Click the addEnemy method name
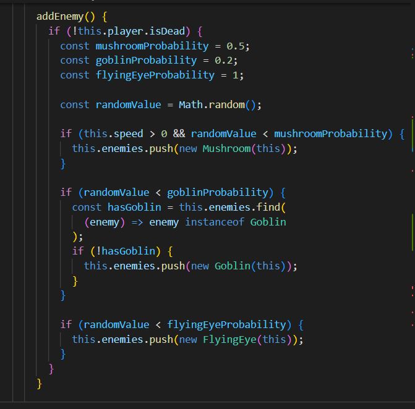 tap(60, 17)
